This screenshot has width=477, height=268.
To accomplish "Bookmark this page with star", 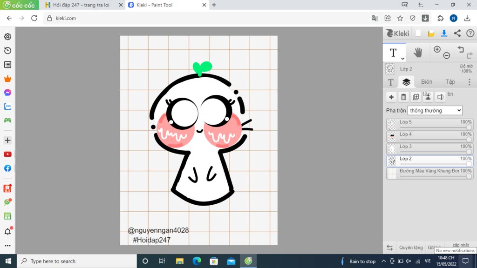I will point(400,18).
